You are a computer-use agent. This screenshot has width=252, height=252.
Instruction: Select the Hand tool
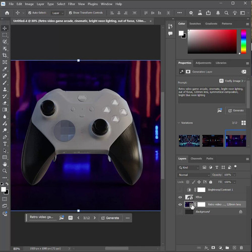[5, 164]
